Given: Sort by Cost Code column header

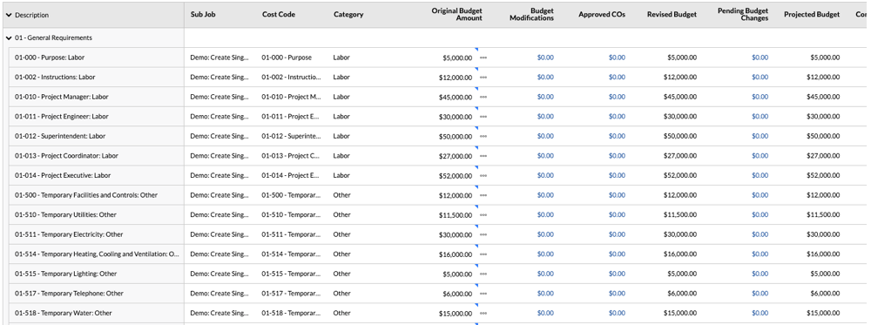Looking at the screenshot, I should tap(279, 15).
